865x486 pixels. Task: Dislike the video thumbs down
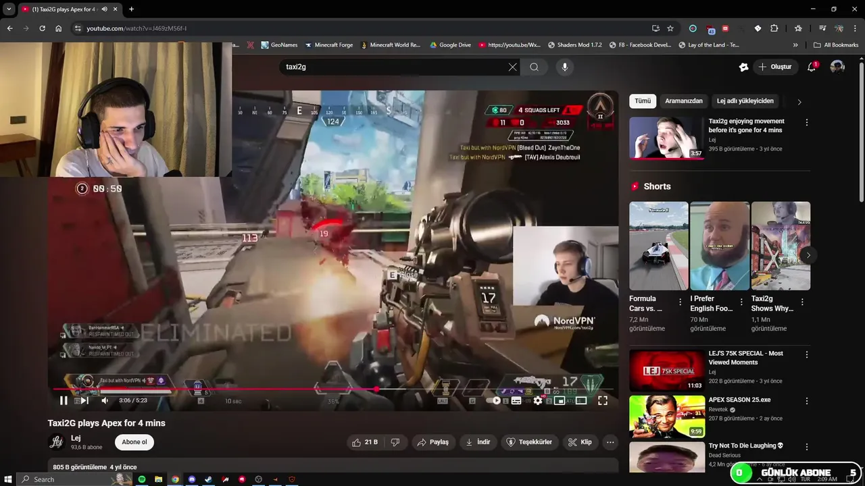coord(395,442)
